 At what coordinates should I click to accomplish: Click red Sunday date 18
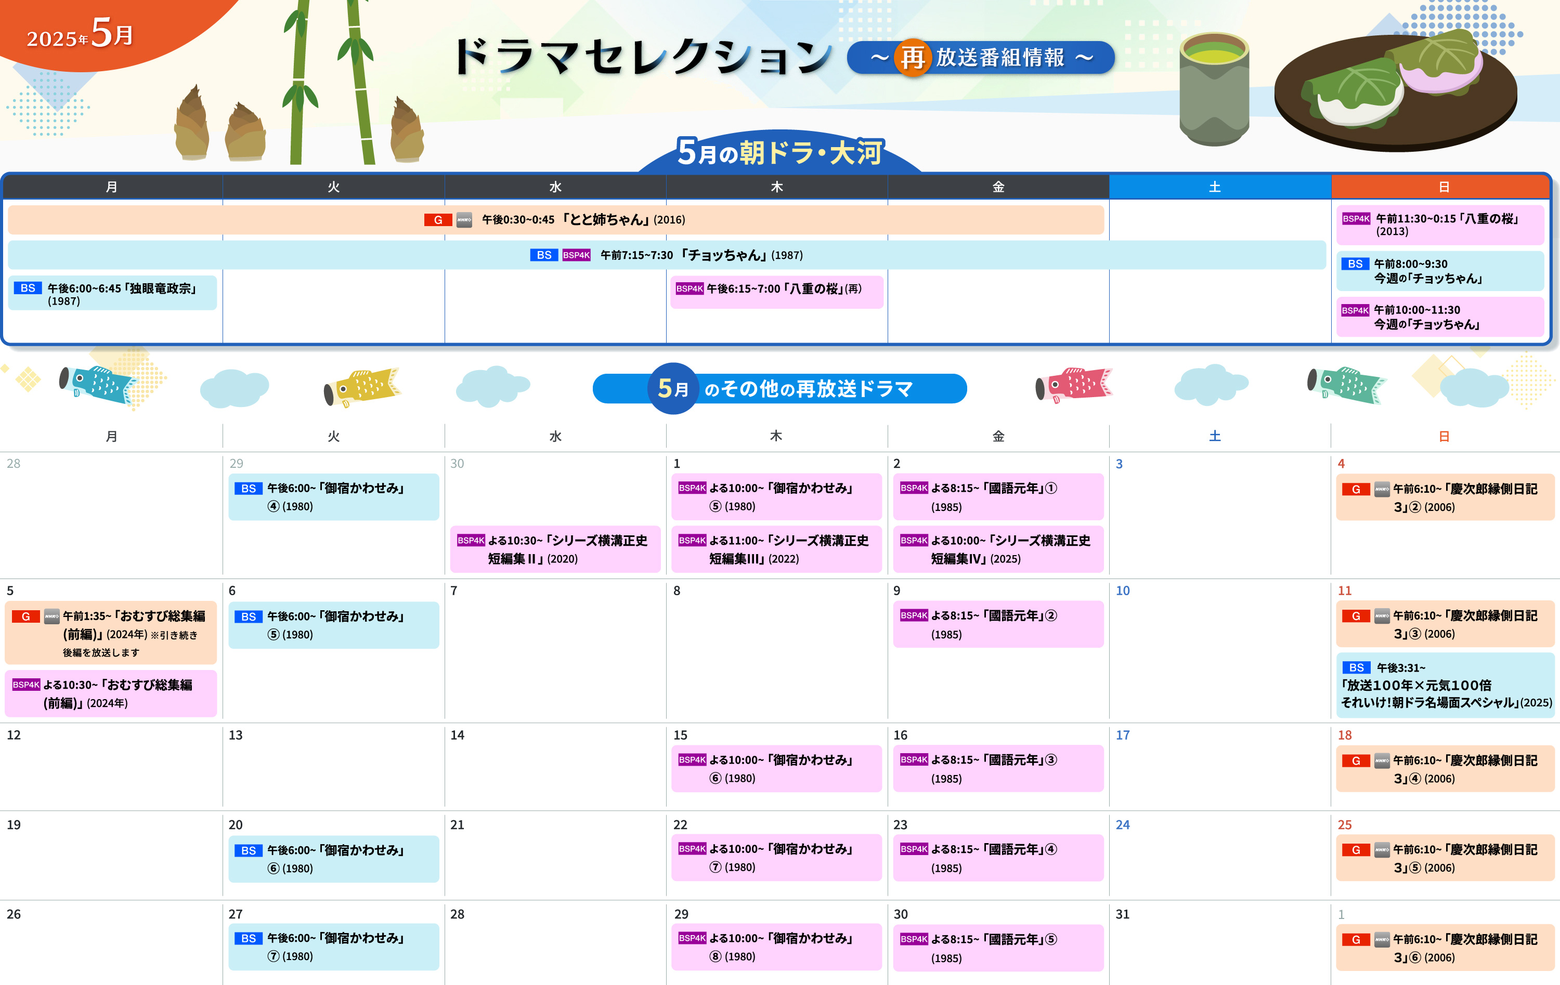[x=1345, y=735]
